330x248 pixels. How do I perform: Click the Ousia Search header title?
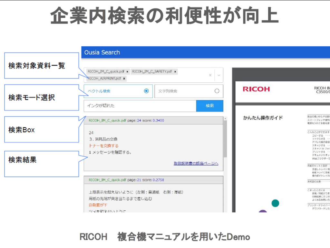(x=102, y=52)
